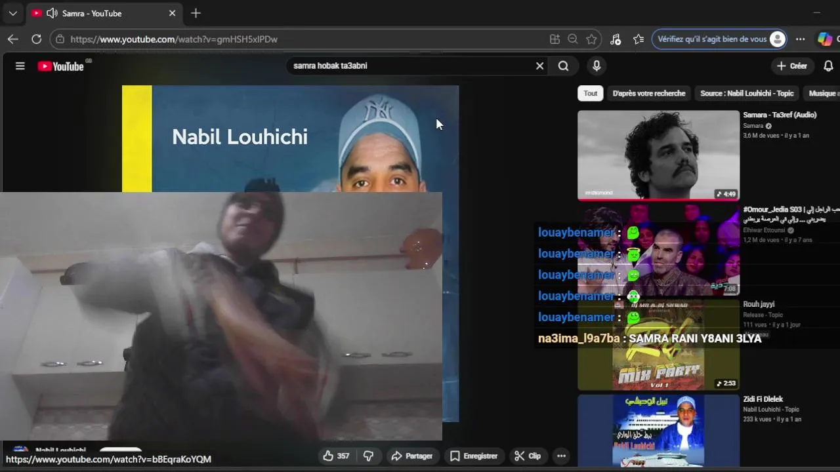
Task: Open the Samara channel name link
Action: pyautogui.click(x=753, y=126)
